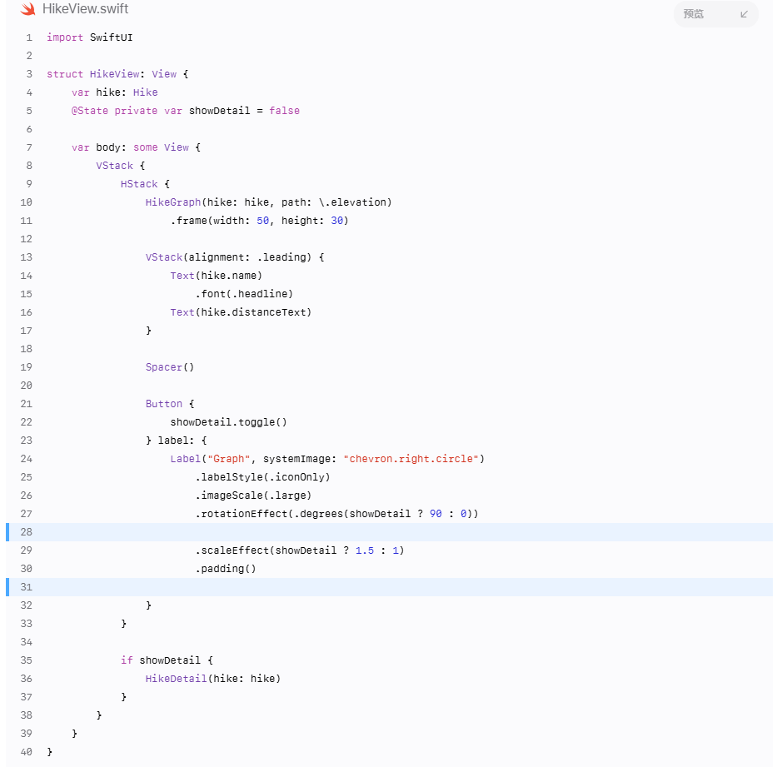The height and width of the screenshot is (767, 777).
Task: Click 'var body: some View {' line
Action: pos(136,147)
